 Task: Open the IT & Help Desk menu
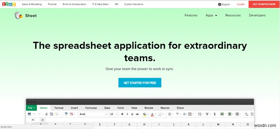point(100,4)
